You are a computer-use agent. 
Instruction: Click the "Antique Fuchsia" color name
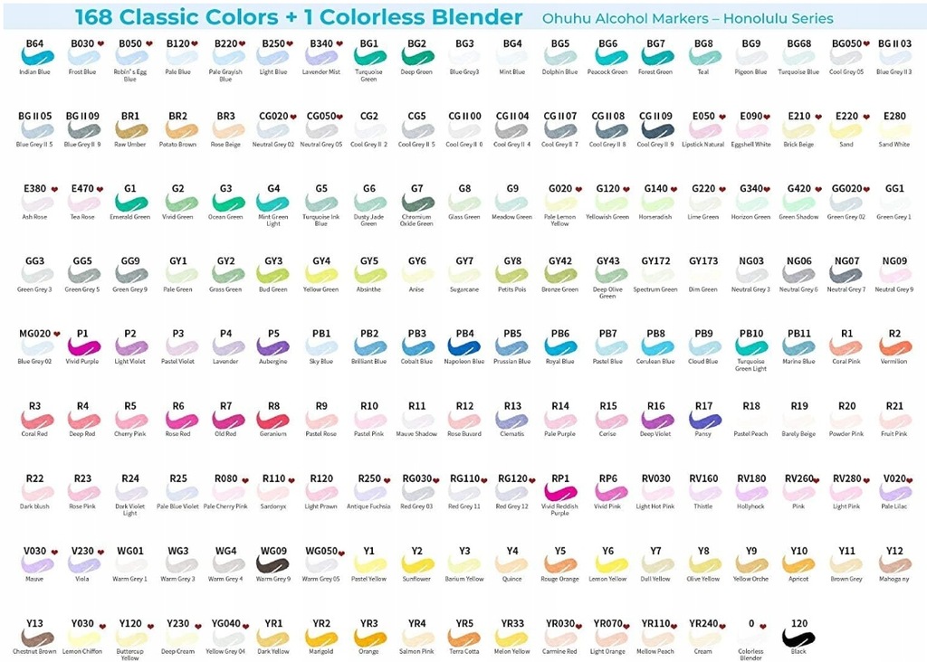pyautogui.click(x=368, y=506)
